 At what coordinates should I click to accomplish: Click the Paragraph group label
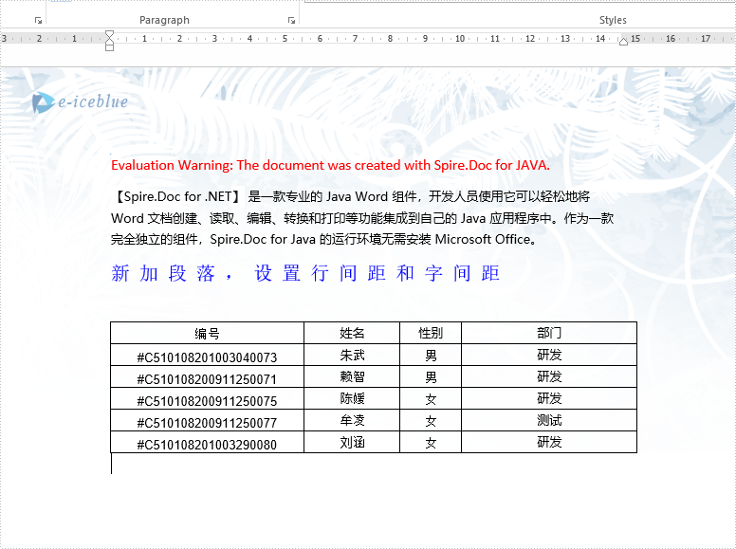(x=164, y=20)
